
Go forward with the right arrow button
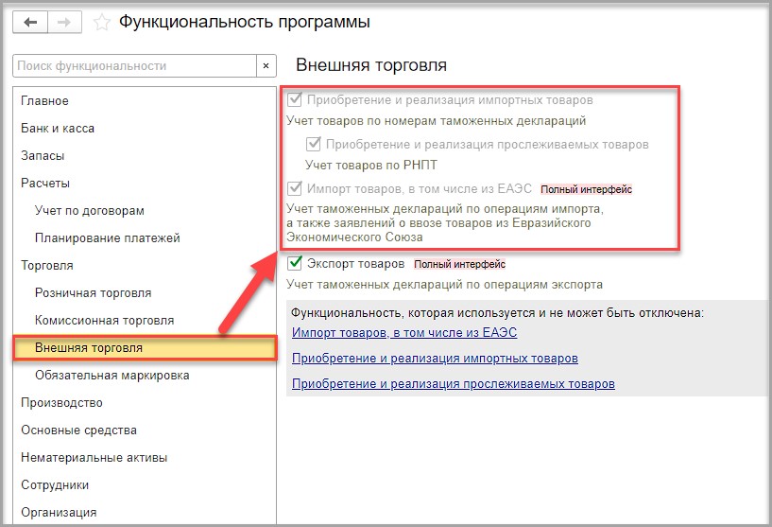(64, 22)
